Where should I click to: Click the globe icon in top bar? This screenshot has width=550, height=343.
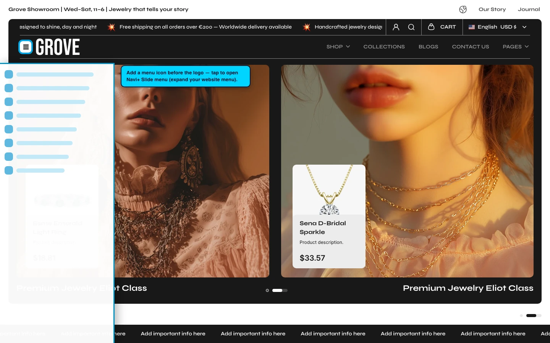coord(463,10)
